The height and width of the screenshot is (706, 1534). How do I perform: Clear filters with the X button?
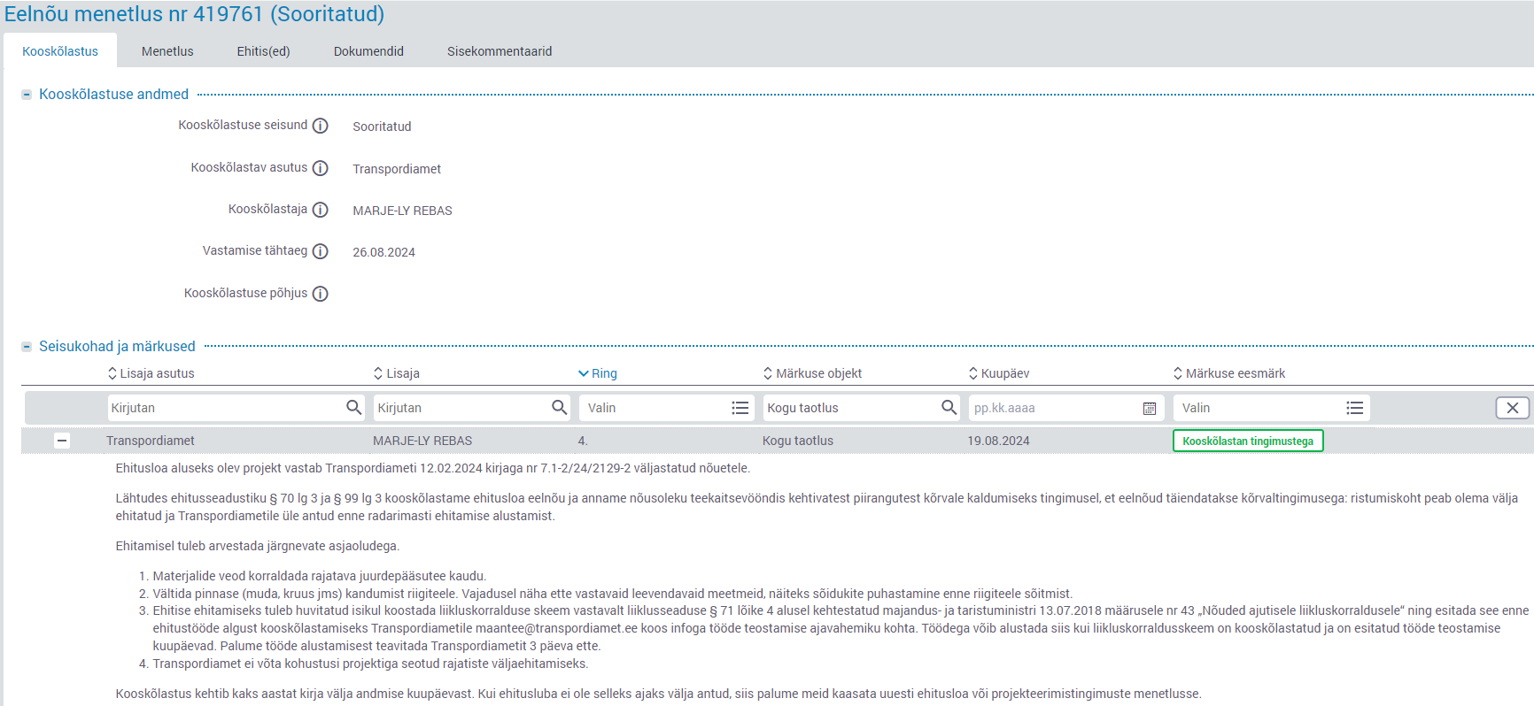coord(1513,408)
